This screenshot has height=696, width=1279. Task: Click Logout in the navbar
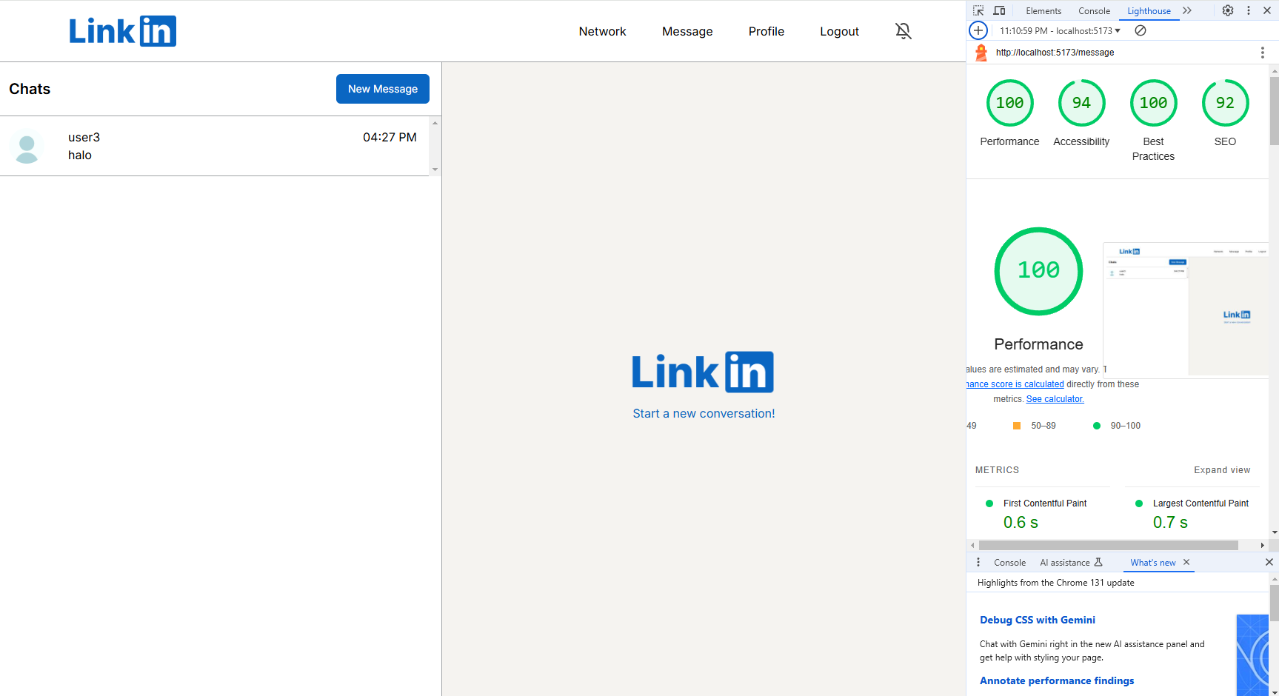tap(839, 31)
